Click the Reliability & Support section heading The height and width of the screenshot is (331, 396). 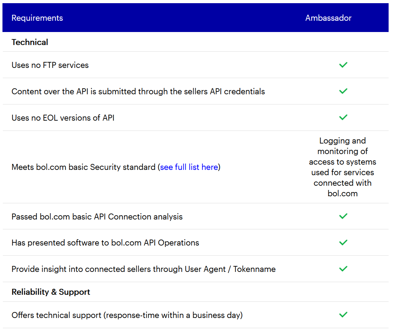pos(51,292)
